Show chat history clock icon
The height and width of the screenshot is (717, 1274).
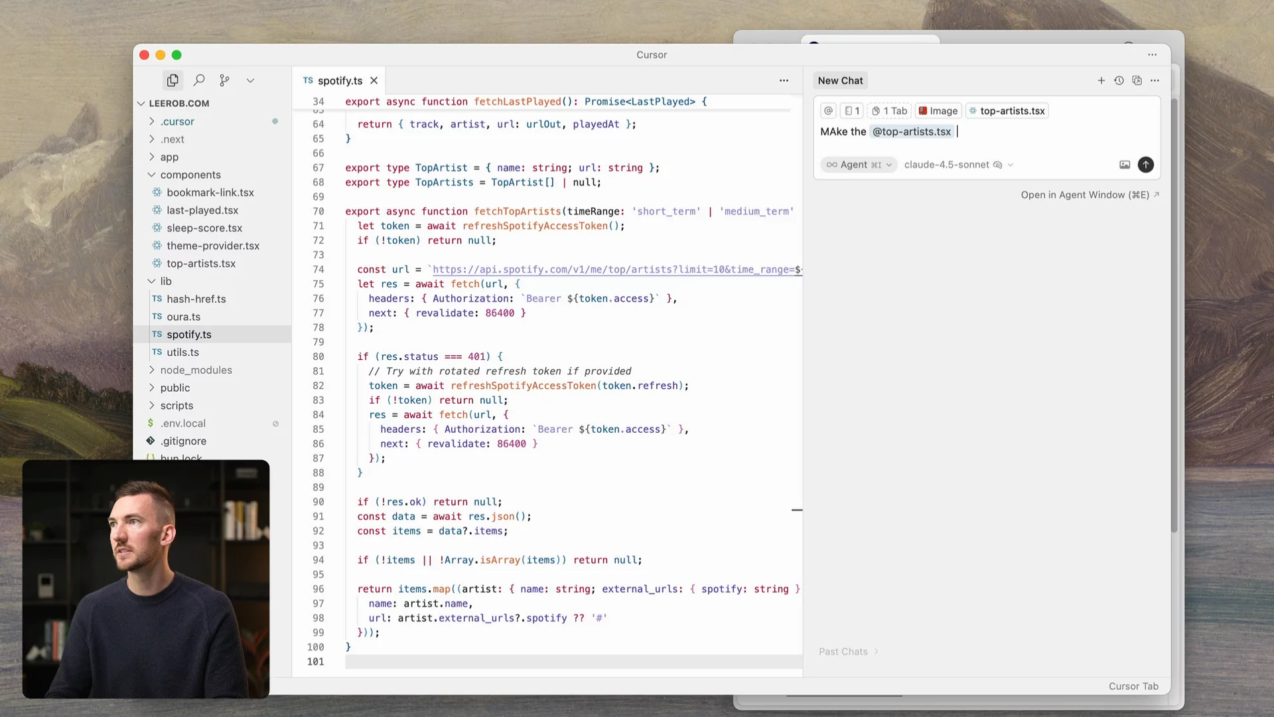pos(1119,80)
